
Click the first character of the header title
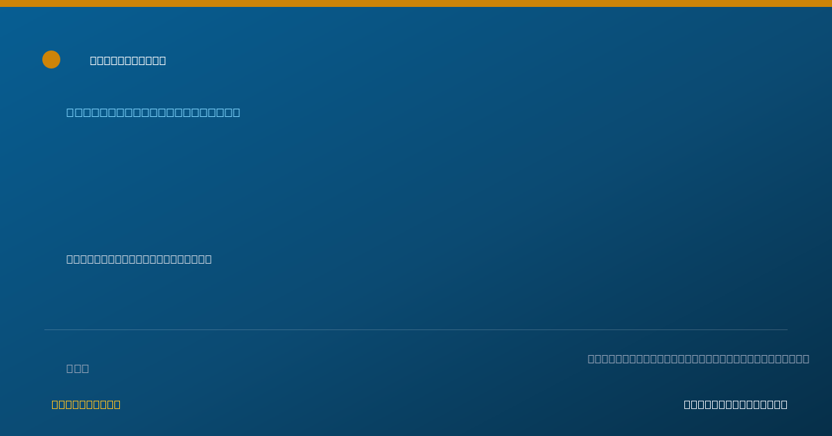point(94,61)
